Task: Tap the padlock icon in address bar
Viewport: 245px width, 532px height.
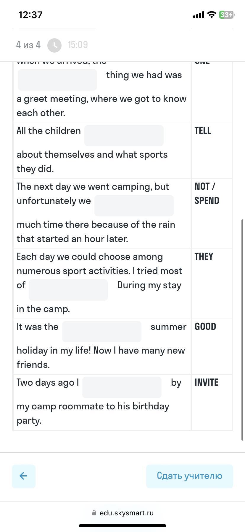Action: pyautogui.click(x=94, y=513)
